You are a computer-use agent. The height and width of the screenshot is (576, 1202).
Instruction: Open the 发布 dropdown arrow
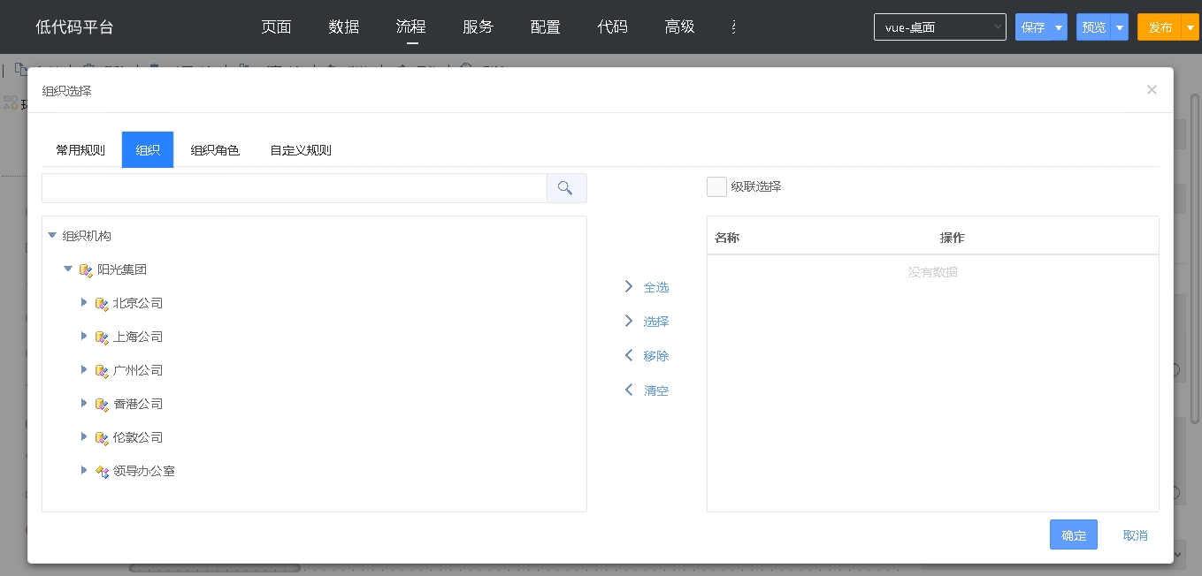coord(1191,27)
